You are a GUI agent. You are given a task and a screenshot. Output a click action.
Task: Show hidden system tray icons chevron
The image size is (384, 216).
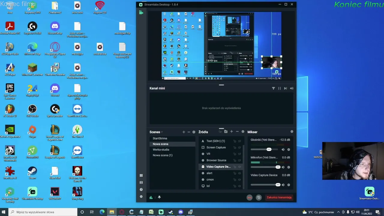click(x=339, y=212)
